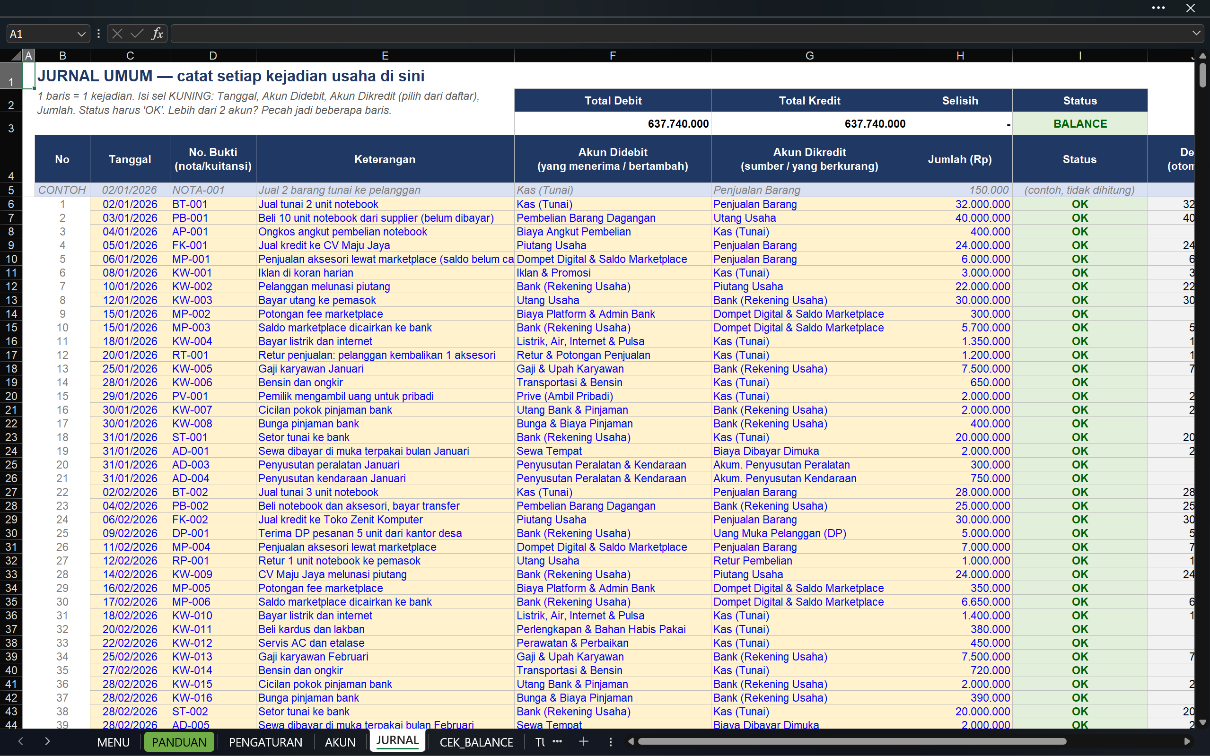This screenshot has width=1210, height=756.
Task: Click inside the formula bar input
Action: tap(680, 34)
